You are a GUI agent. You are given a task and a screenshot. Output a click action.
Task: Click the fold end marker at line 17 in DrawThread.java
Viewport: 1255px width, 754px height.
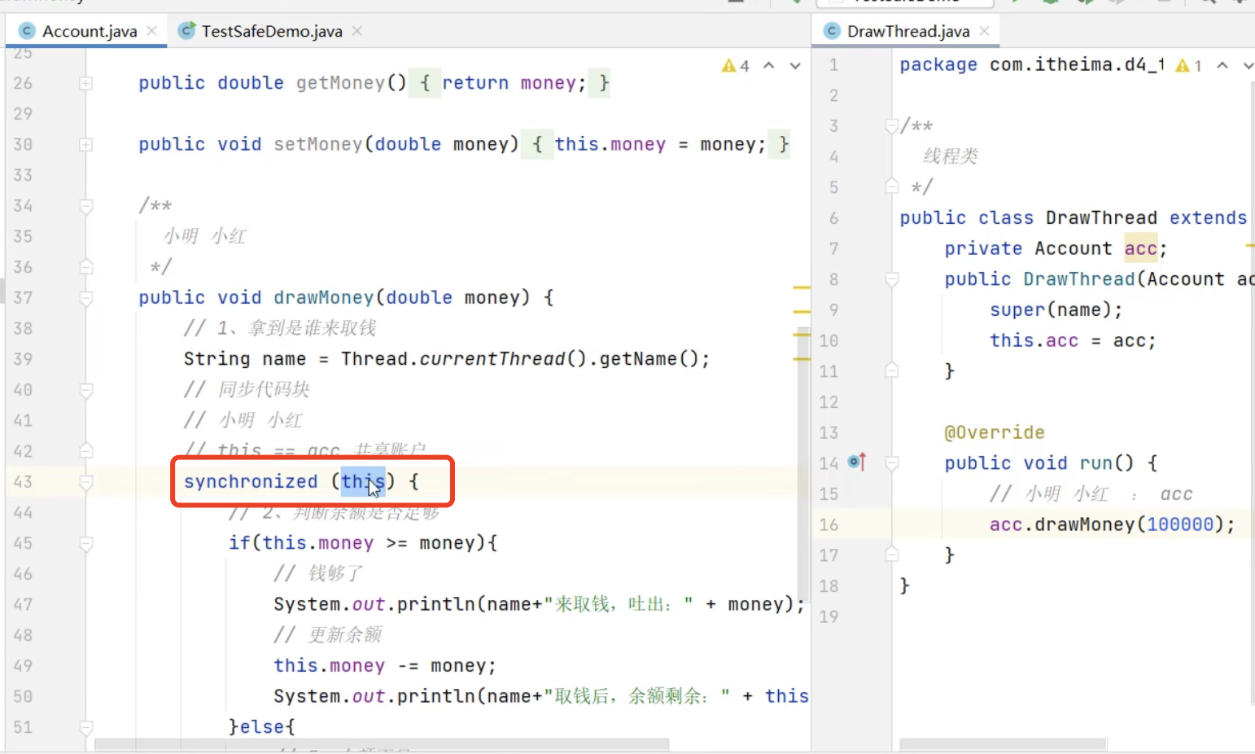pos(892,555)
